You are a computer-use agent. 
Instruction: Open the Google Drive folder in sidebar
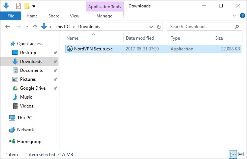[32, 88]
